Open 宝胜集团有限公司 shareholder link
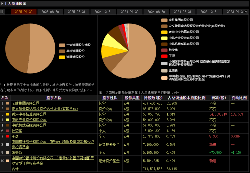The width and height of the screenshot is (250, 173). coord(25,103)
